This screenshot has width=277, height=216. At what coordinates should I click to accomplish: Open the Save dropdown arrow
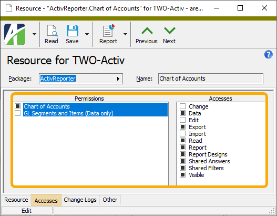coord(87,34)
